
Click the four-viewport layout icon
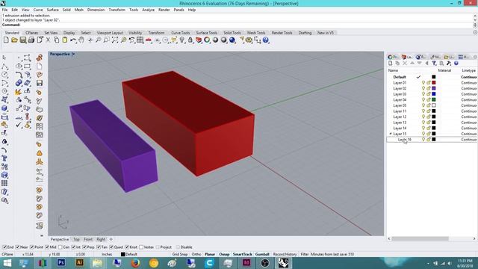click(140, 40)
